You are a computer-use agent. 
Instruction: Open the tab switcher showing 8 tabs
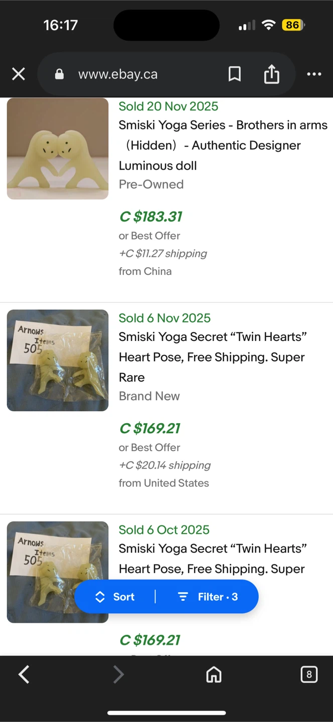point(309,674)
